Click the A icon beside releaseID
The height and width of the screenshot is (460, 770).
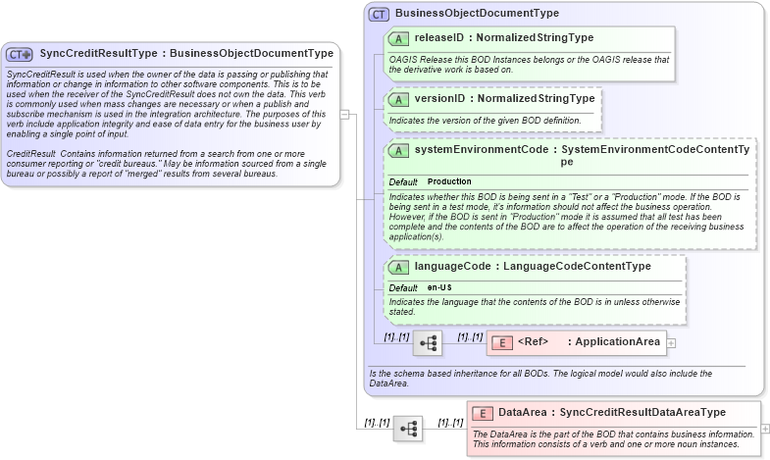coord(398,39)
